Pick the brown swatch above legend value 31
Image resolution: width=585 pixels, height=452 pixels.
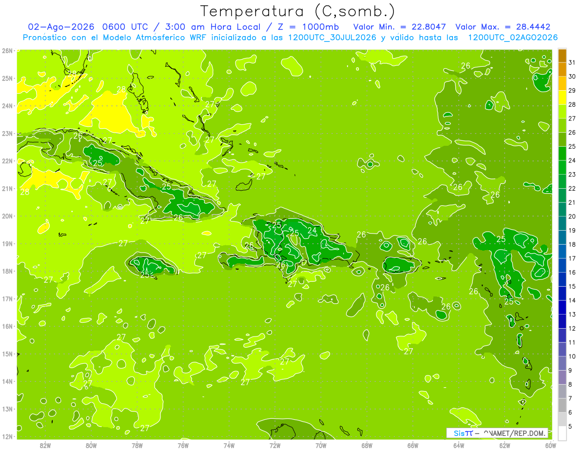pyautogui.click(x=562, y=56)
